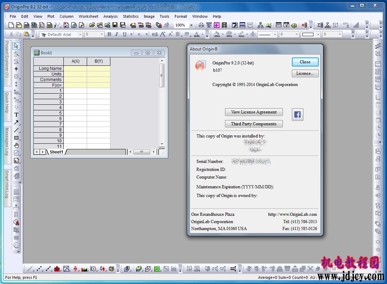This screenshot has height=284, width=387.
Task: Open the line style dropdown
Action: click(275, 34)
